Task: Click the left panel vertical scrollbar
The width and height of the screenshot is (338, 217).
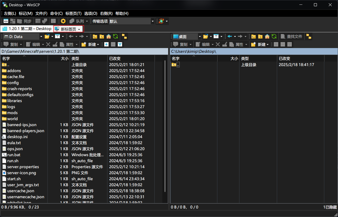Action: [165, 125]
